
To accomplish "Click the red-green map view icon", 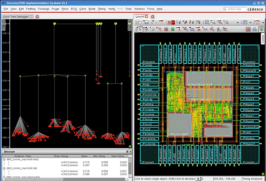I will point(248,29).
